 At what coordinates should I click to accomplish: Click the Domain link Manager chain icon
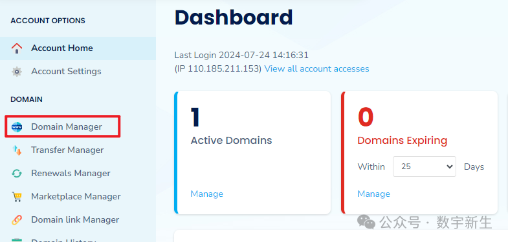point(17,220)
